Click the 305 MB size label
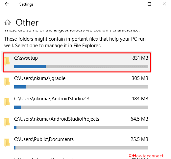Screen dimensions: 171x159 140,78
